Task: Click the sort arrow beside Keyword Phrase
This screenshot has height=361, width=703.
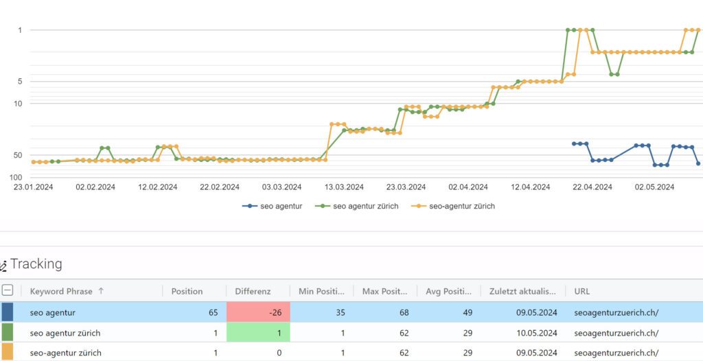Action: [101, 291]
